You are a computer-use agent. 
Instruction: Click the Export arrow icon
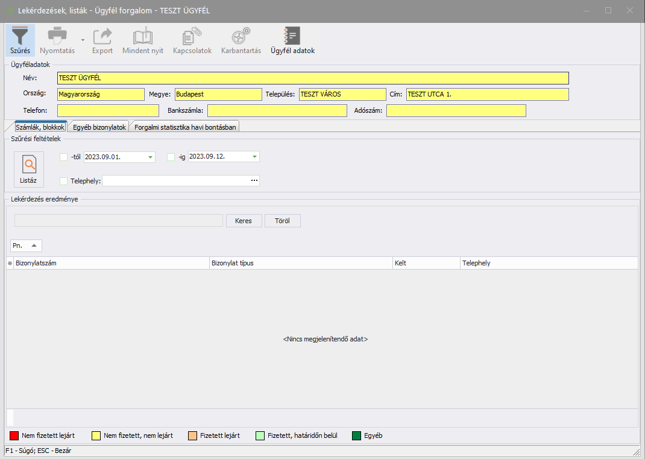102,36
